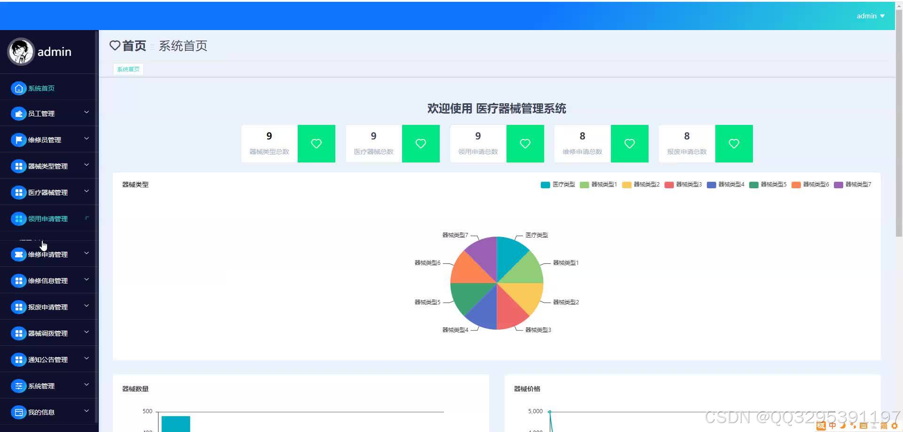The image size is (903, 432).
Task: Expand the 系统管理 chevron
Action: (x=87, y=385)
